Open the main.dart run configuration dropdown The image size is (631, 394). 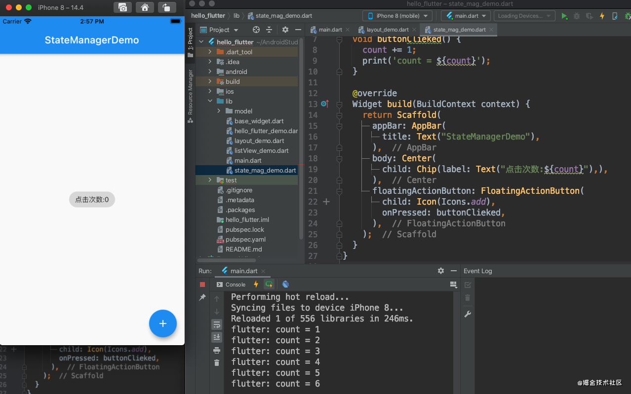pyautogui.click(x=466, y=16)
